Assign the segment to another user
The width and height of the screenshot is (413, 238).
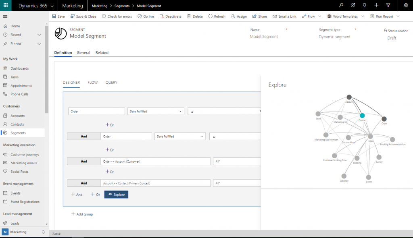239,16
